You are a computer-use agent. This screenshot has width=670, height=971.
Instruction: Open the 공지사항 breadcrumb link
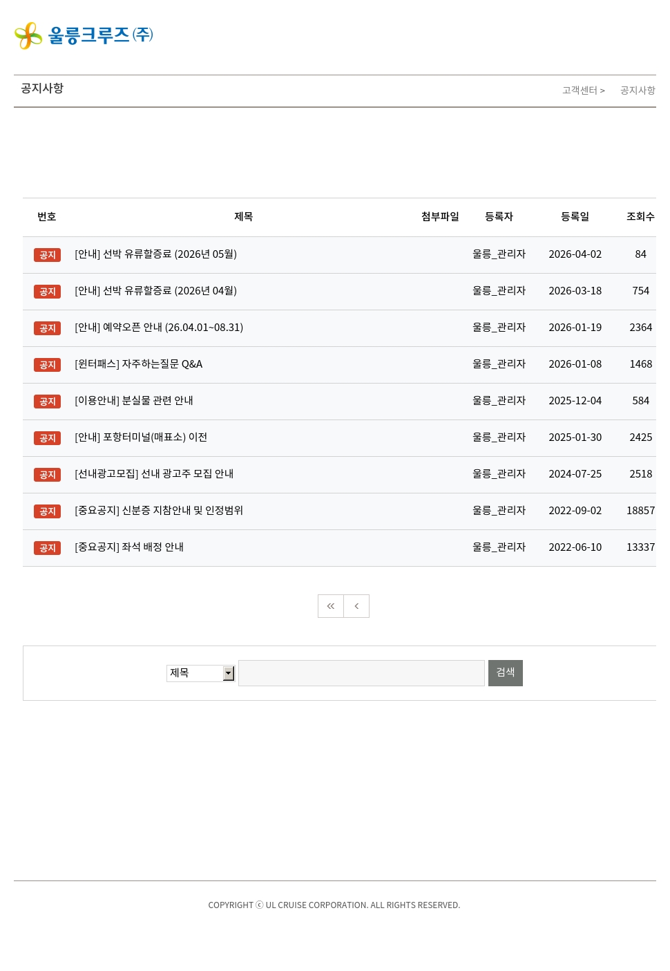(637, 91)
